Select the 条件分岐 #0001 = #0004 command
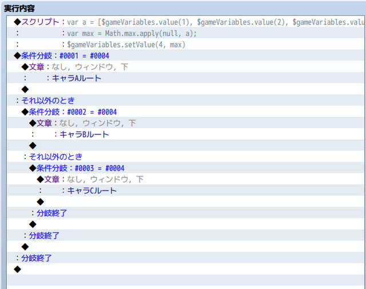 (185, 56)
